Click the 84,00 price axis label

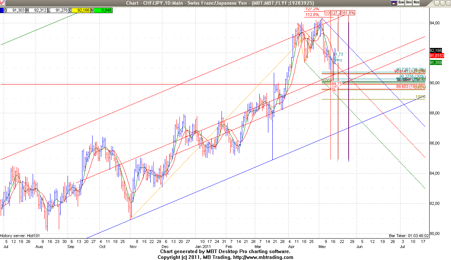[435, 173]
